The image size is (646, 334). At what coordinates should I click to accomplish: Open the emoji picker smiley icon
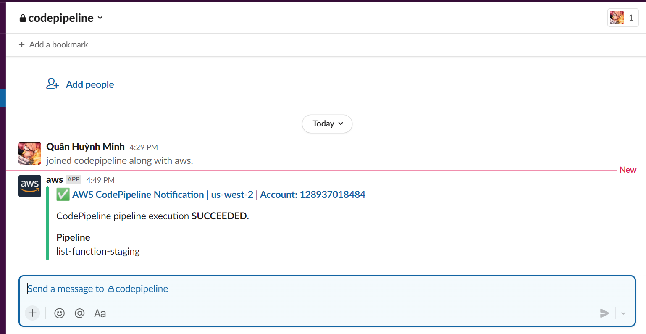click(60, 313)
